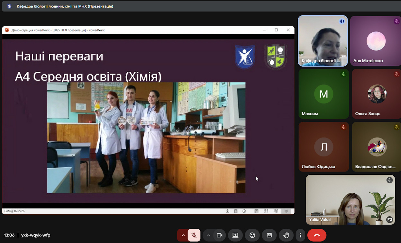401x243 pixels.
Task: Open the see all slides icon
Action: (x=236, y=211)
